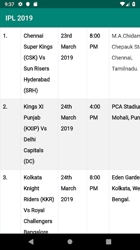The width and height of the screenshot is (140, 250).
Task: Tap the shield icon in the status bar
Action: click(28, 4)
